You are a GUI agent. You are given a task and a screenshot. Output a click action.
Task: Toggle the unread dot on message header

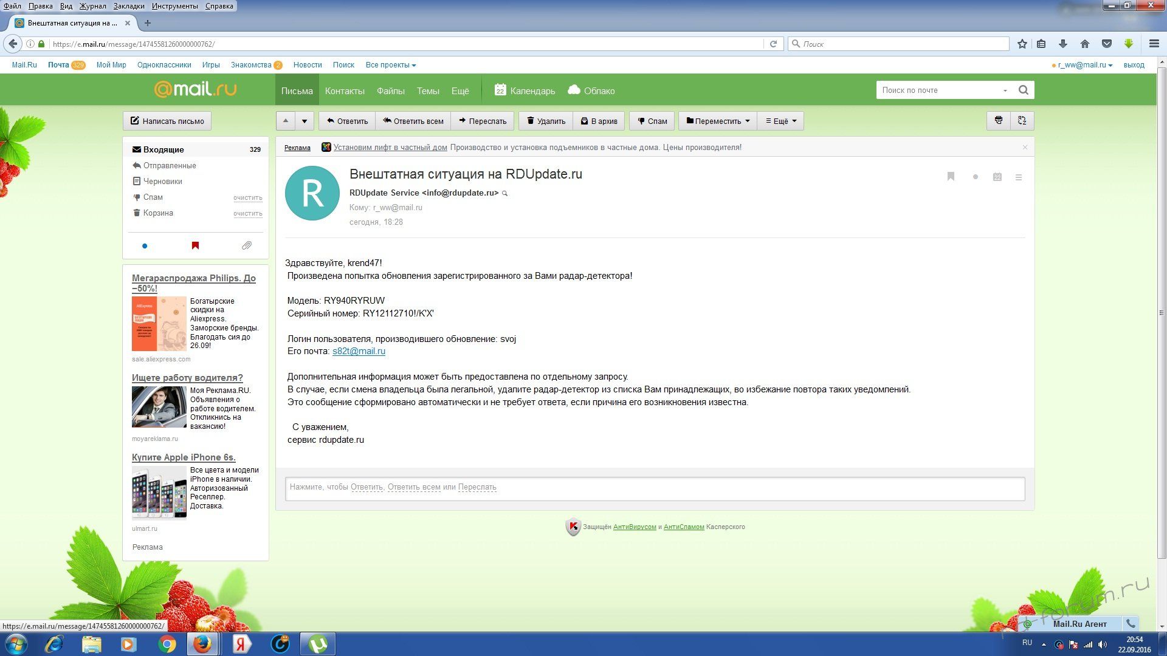tap(975, 177)
